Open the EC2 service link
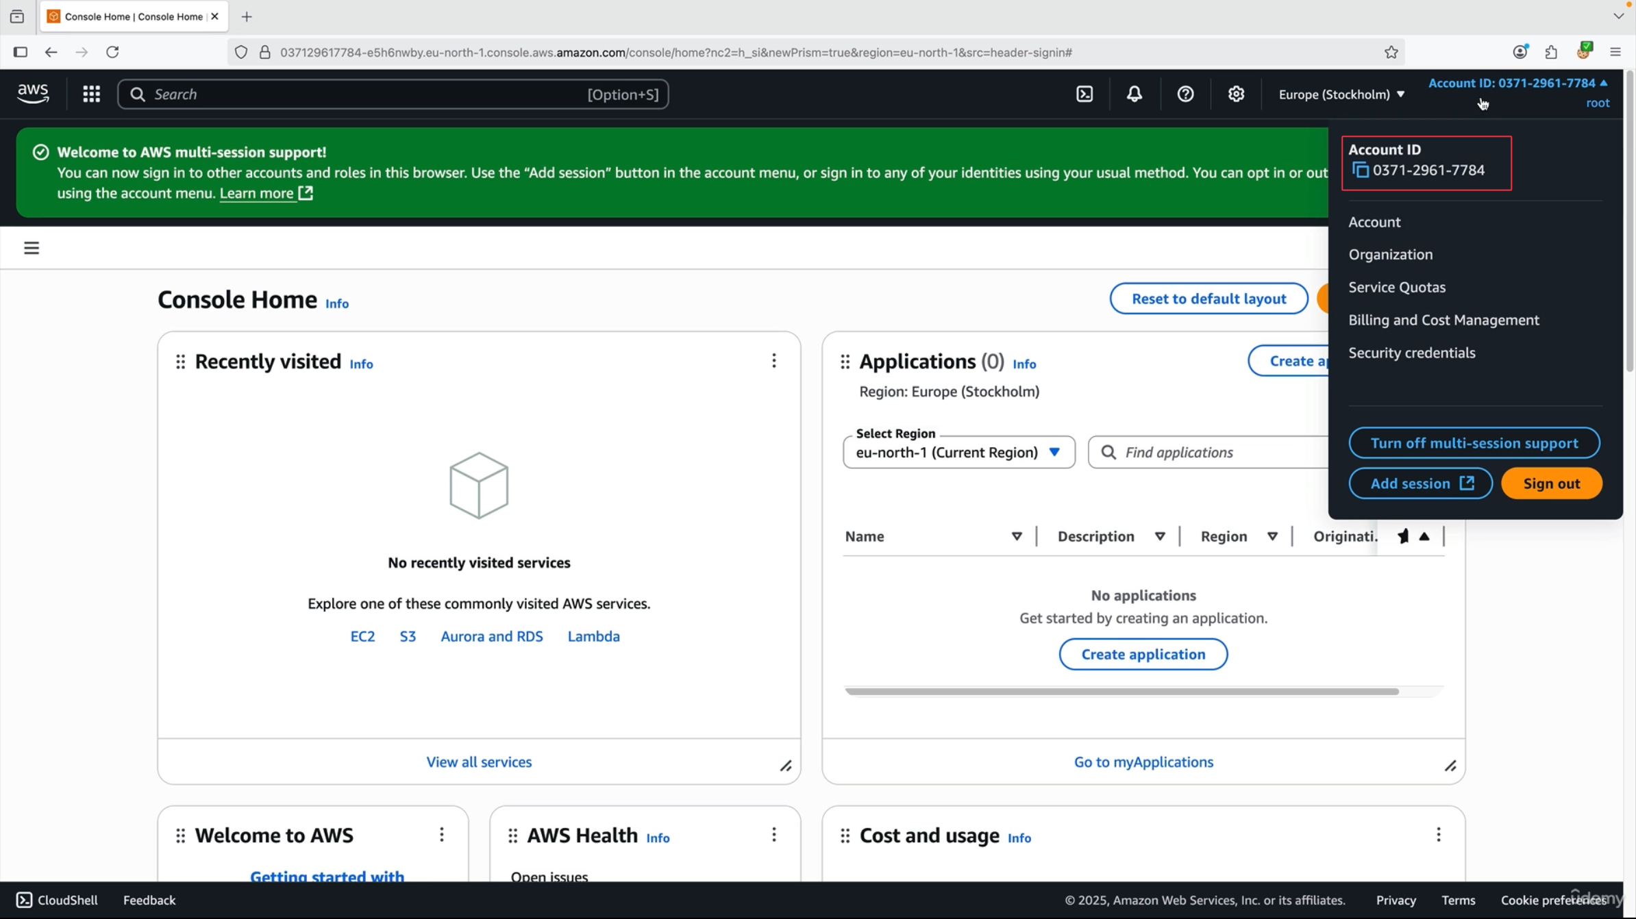Image resolution: width=1636 pixels, height=919 pixels. pyautogui.click(x=362, y=636)
